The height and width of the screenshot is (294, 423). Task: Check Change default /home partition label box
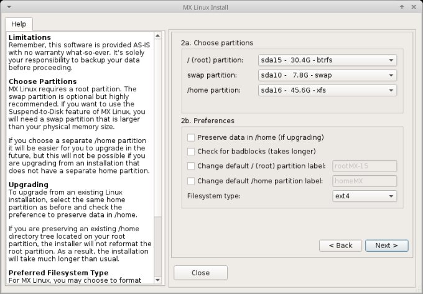point(191,181)
